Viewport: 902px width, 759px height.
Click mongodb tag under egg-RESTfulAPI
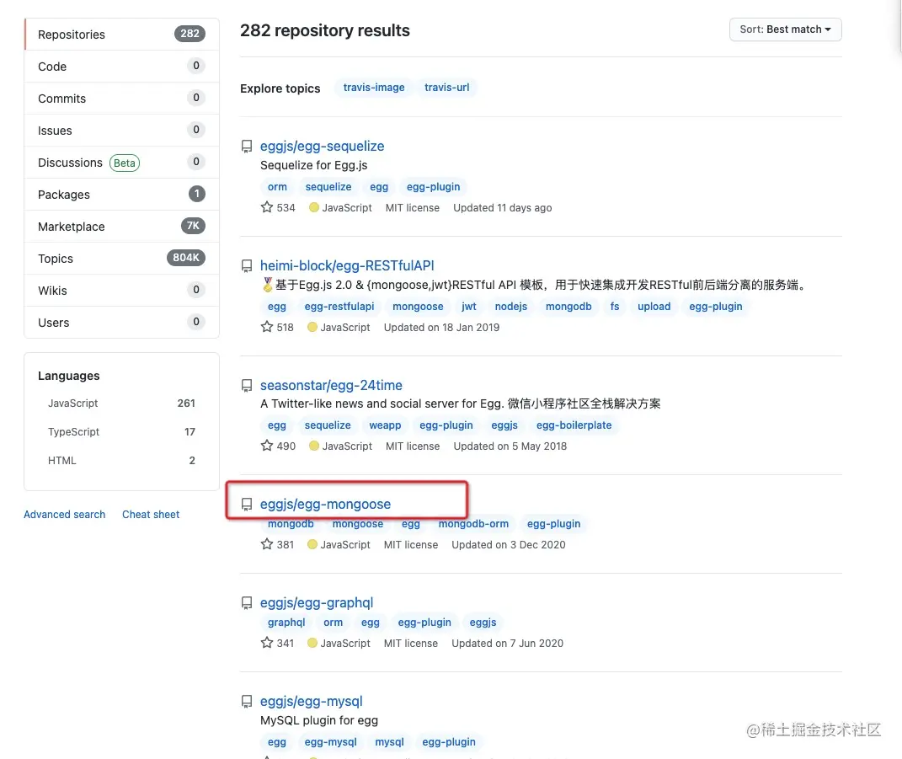pos(568,307)
